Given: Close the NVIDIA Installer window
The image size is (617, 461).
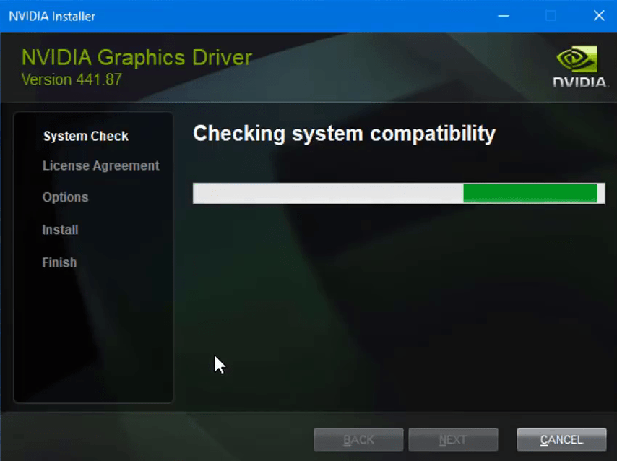Looking at the screenshot, I should [599, 16].
